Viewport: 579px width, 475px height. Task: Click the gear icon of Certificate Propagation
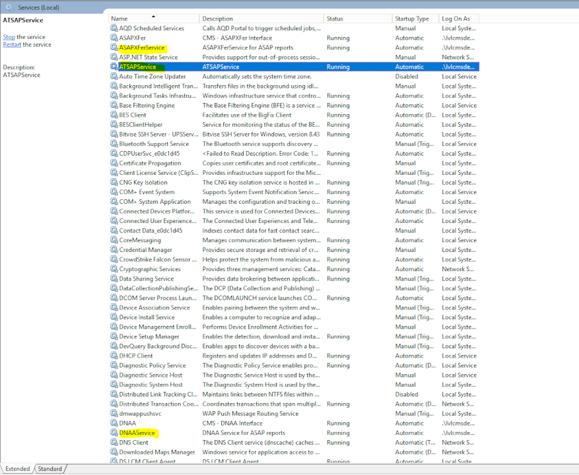click(x=114, y=162)
